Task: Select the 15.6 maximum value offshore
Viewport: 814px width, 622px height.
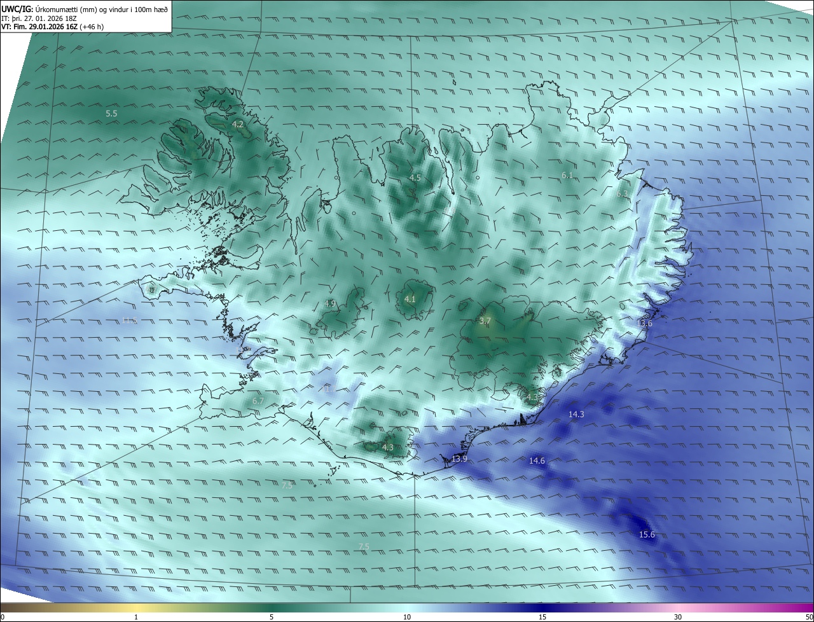Action: pyautogui.click(x=647, y=536)
